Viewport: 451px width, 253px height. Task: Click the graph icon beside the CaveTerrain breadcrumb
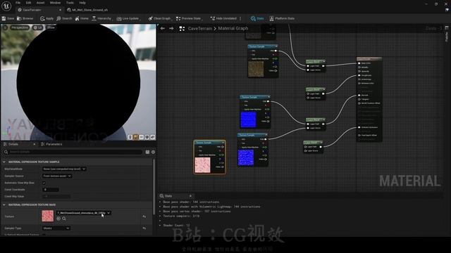(x=182, y=28)
